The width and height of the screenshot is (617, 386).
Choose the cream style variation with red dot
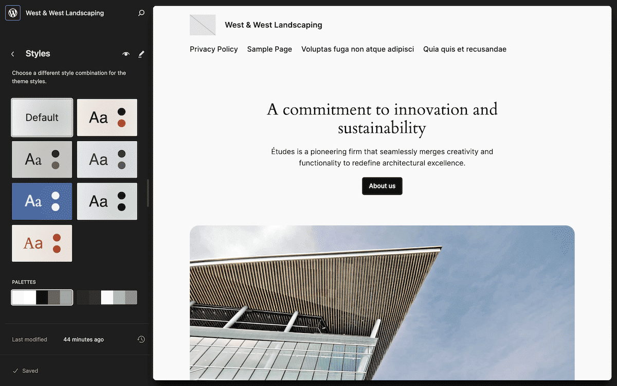(107, 117)
